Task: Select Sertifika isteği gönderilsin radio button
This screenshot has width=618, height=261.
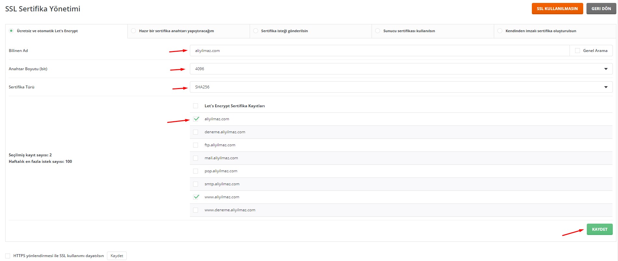Action: click(256, 31)
